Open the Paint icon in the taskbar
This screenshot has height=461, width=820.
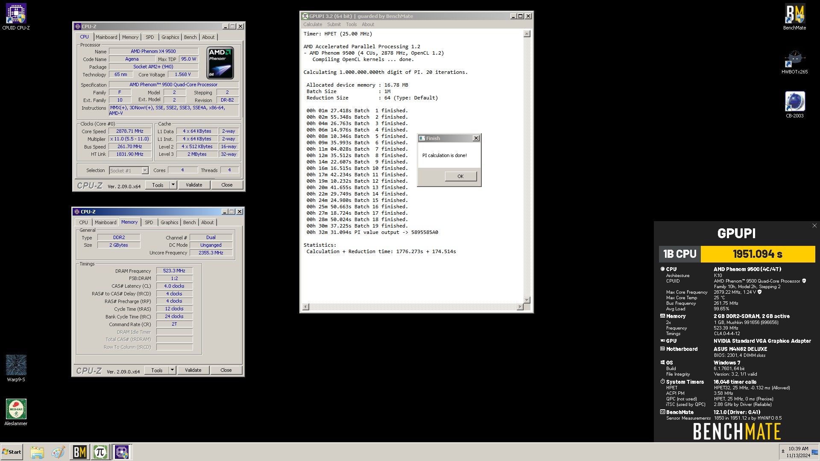coord(58,452)
